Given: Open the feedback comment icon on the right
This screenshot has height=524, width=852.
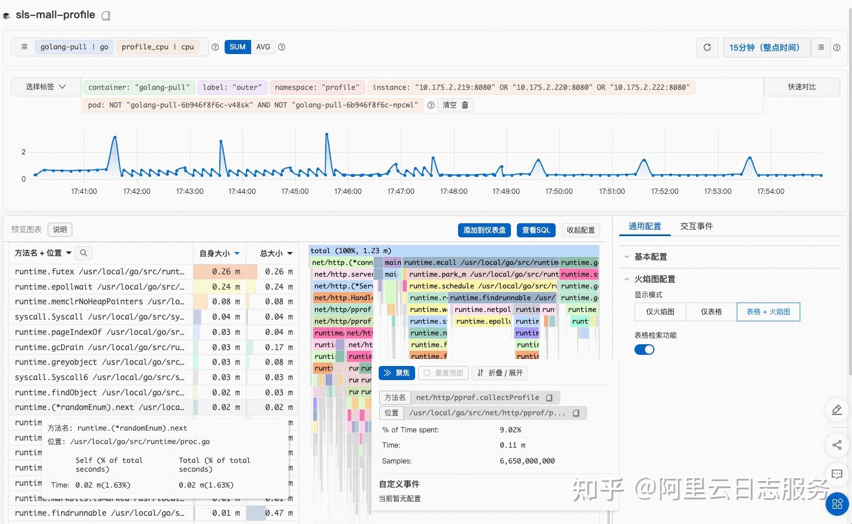Looking at the screenshot, I should coord(837,474).
